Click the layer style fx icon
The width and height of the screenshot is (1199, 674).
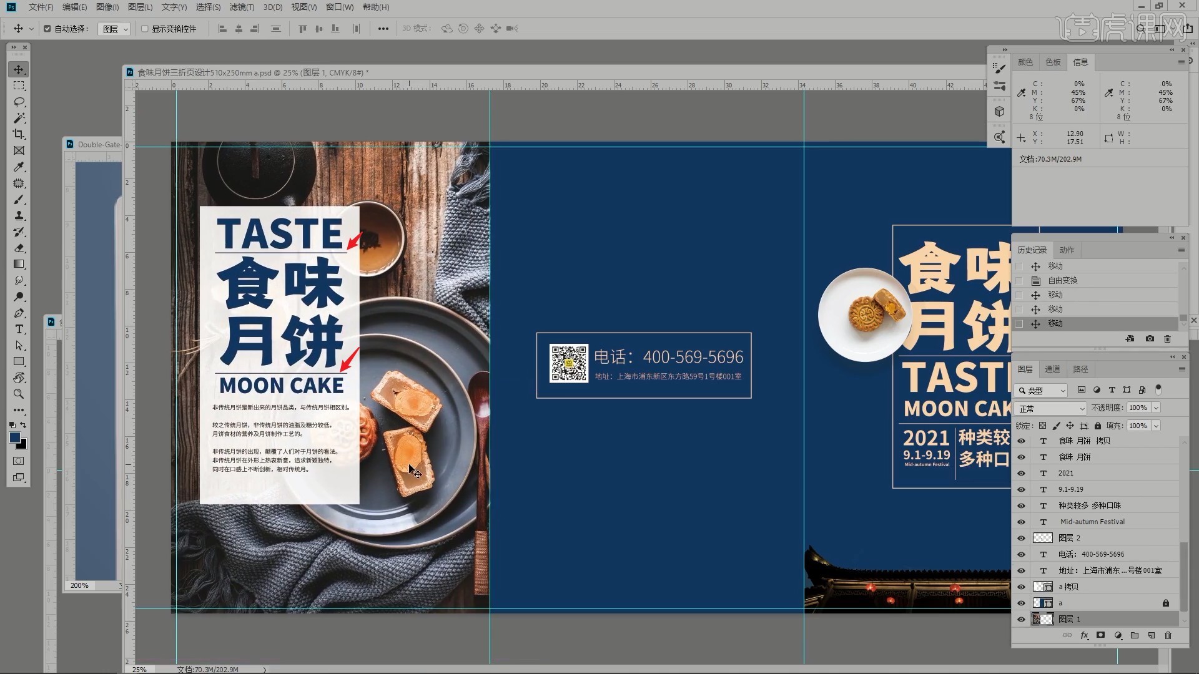[x=1084, y=635]
